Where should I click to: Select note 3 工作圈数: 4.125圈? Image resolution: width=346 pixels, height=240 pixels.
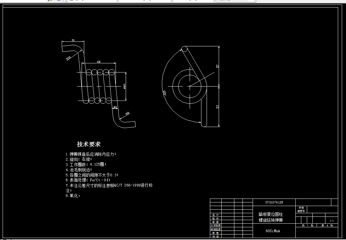click(x=86, y=165)
